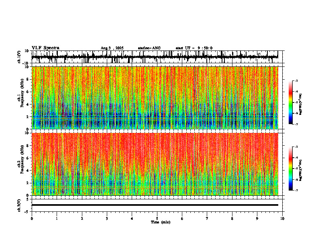Click the "2" kHz tick on ch.1 frequency axis
The height and width of the screenshot is (245, 318).
28,117
